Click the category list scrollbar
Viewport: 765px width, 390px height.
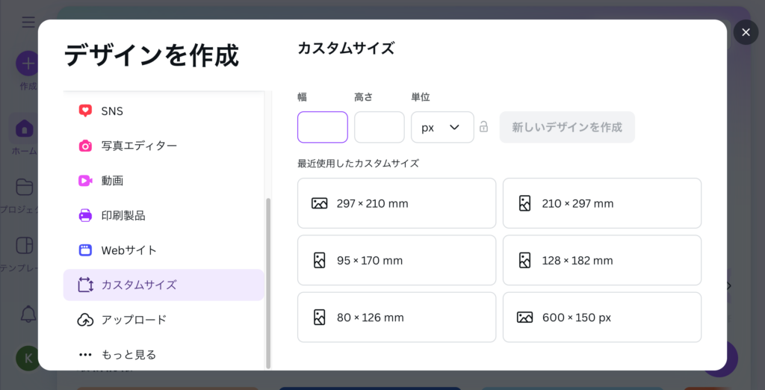coord(268,282)
